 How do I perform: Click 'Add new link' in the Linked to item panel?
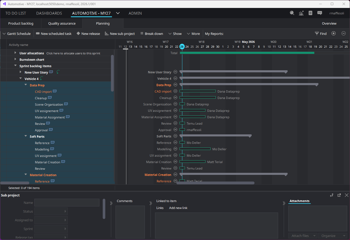[x=178, y=208]
